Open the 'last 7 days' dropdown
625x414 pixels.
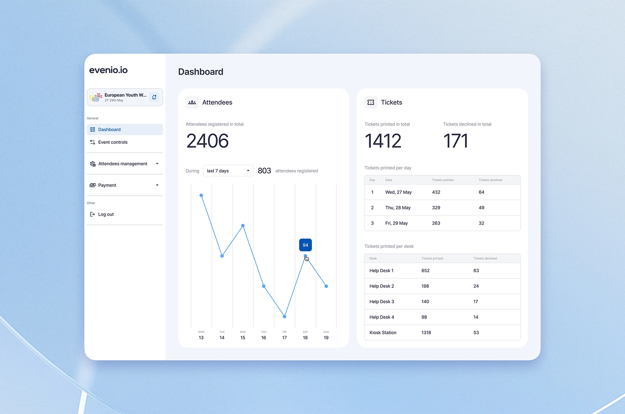click(x=228, y=171)
